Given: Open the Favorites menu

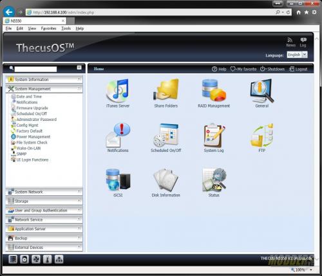Looking at the screenshot, I should [48, 28].
